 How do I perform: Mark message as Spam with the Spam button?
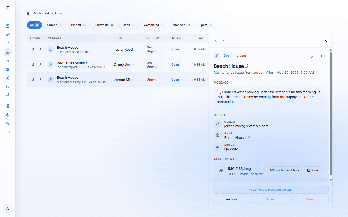(x=271, y=199)
